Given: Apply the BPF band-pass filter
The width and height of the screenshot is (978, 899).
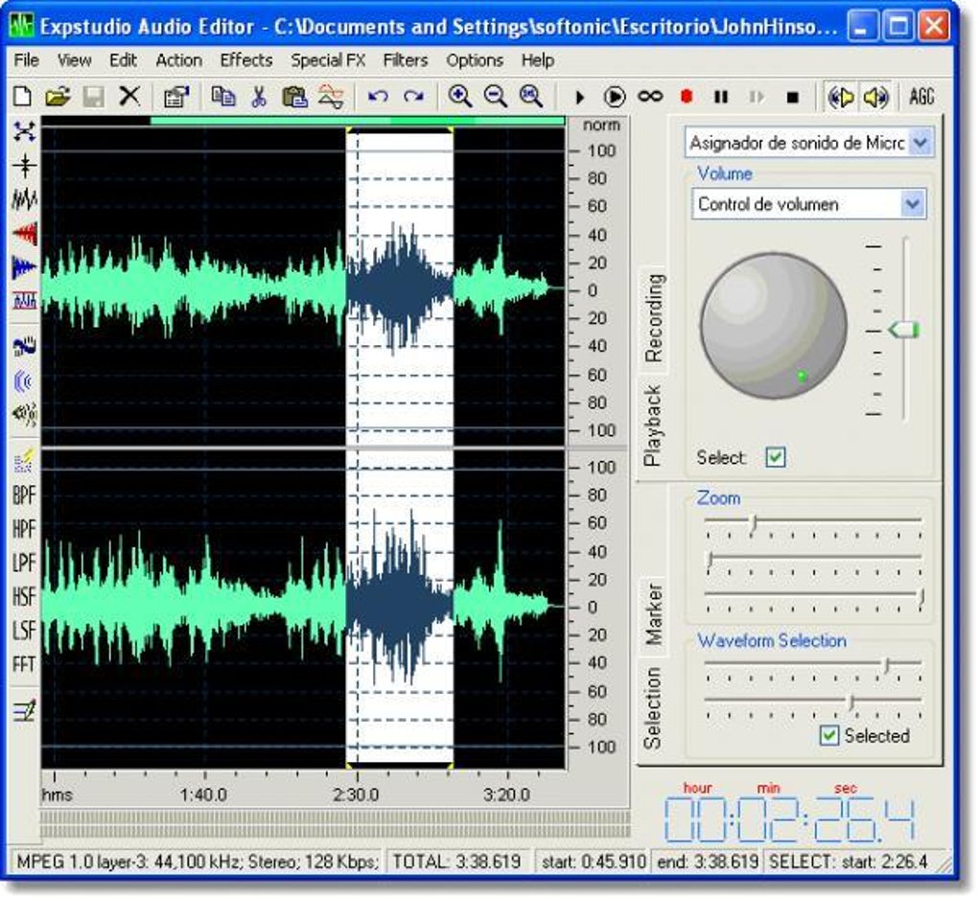Looking at the screenshot, I should pos(24,496).
